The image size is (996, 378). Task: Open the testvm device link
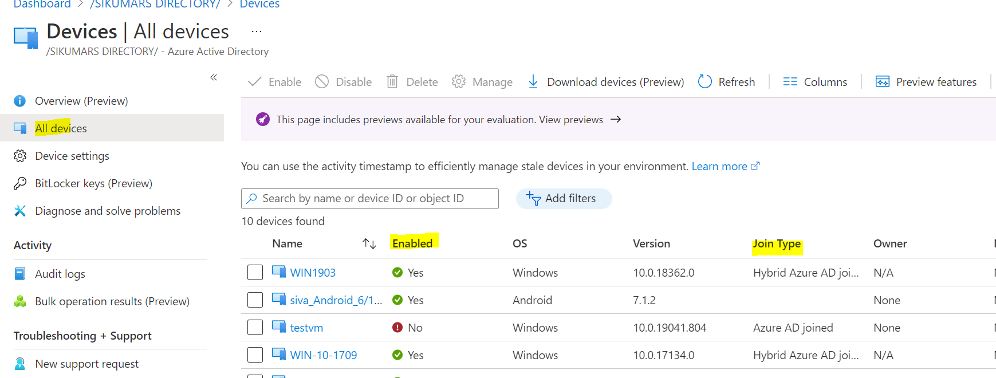pyautogui.click(x=306, y=328)
